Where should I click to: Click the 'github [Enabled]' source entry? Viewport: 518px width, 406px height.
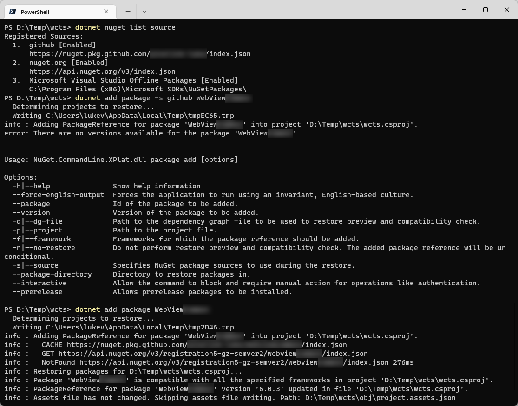click(x=62, y=45)
